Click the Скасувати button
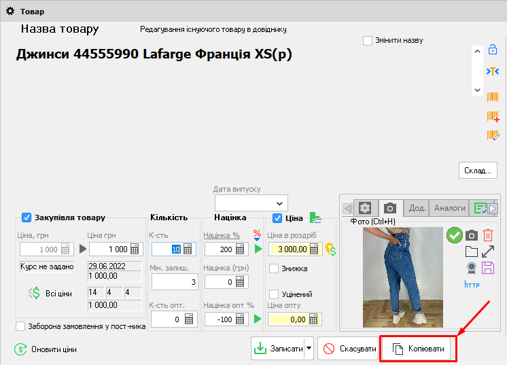507x365 pixels. click(348, 349)
